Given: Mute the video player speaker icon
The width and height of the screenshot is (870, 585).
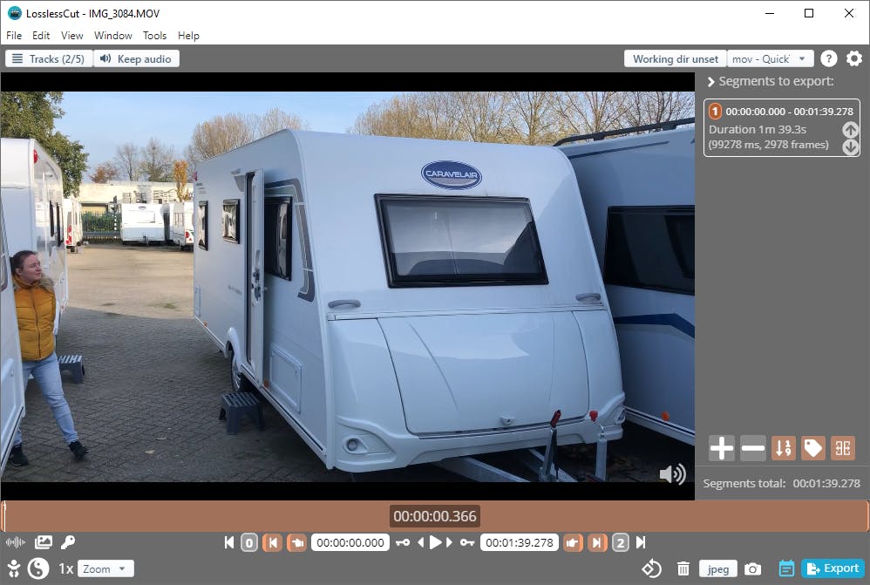Looking at the screenshot, I should tap(672, 474).
